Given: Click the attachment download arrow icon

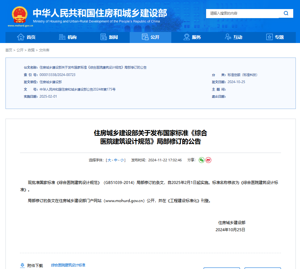Looking at the screenshot, I should coord(22,265).
